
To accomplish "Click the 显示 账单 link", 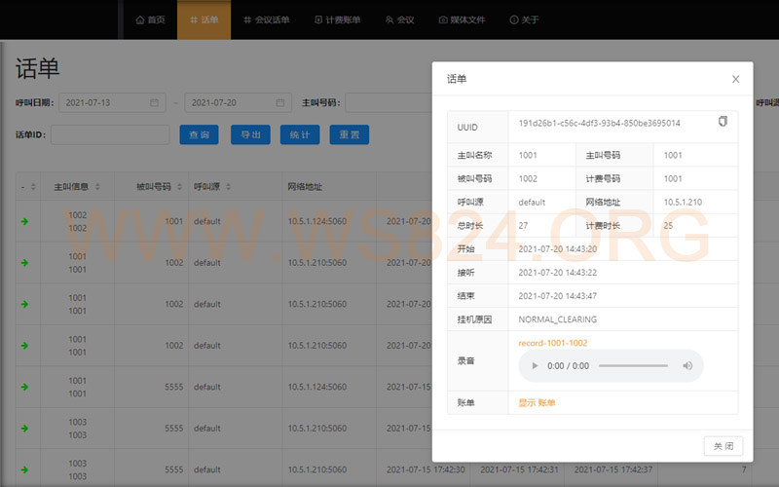I will click(x=537, y=402).
